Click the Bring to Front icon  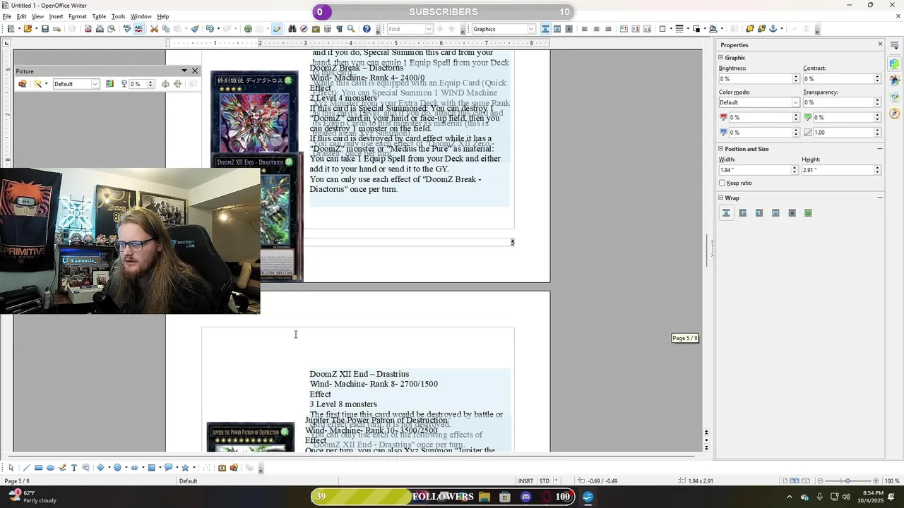click(750, 29)
